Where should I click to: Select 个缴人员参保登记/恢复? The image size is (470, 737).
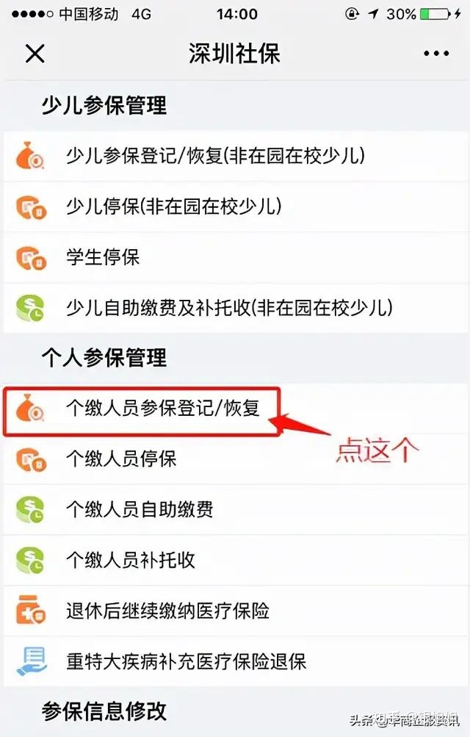pyautogui.click(x=236, y=408)
